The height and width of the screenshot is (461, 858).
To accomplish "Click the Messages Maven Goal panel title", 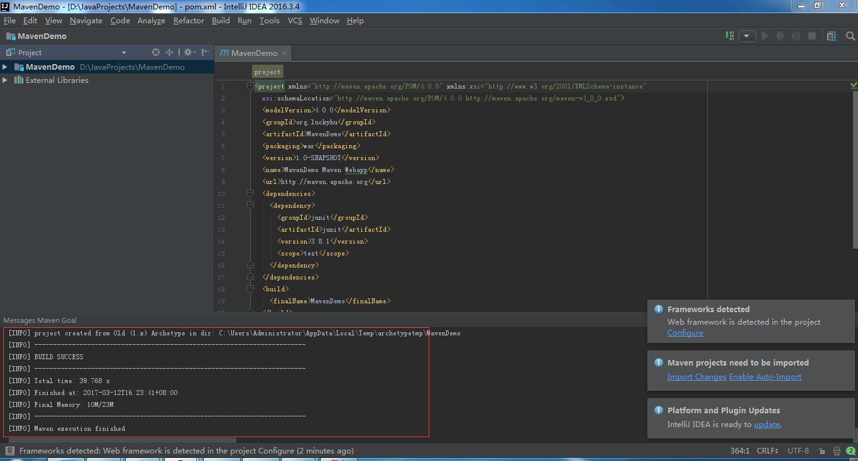I will click(40, 320).
